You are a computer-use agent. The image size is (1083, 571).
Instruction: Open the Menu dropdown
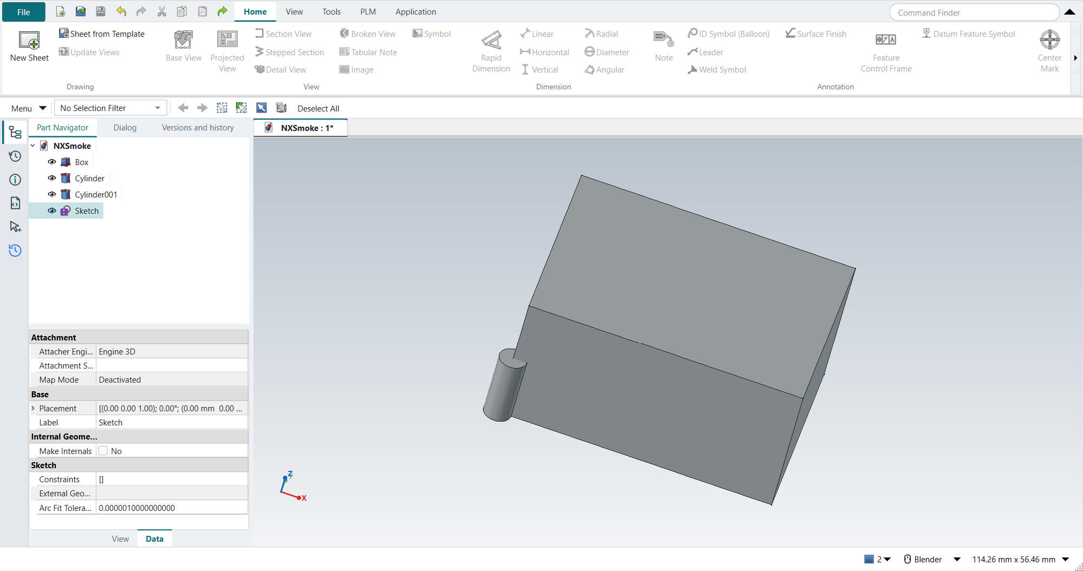[x=29, y=108]
